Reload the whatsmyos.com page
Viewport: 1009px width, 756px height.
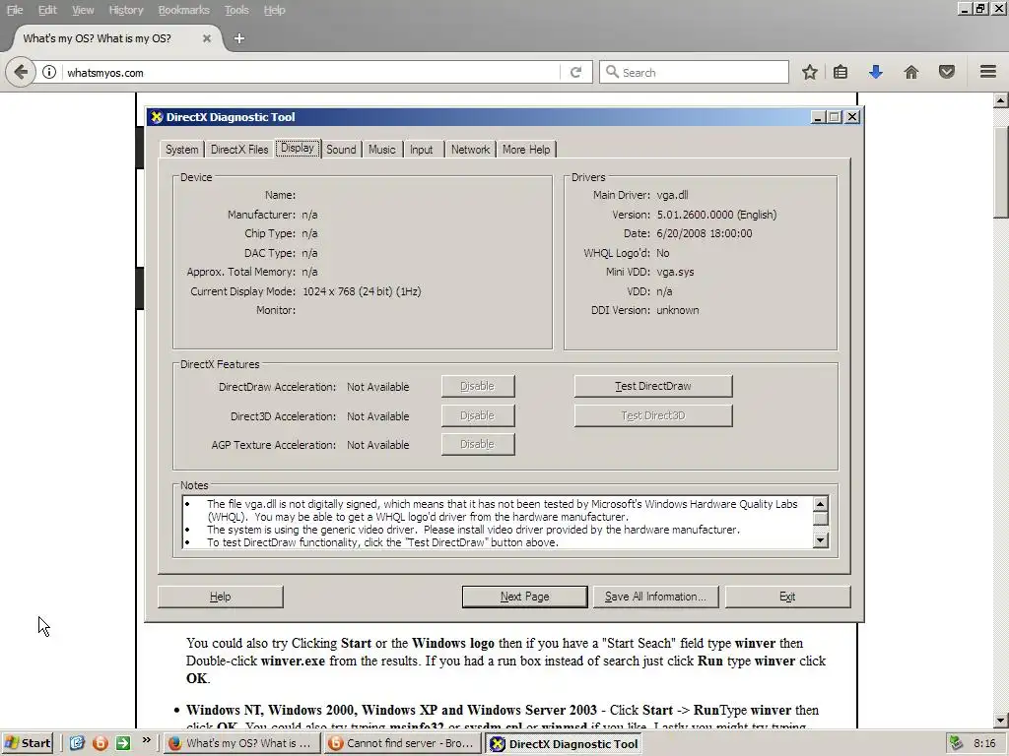point(575,72)
